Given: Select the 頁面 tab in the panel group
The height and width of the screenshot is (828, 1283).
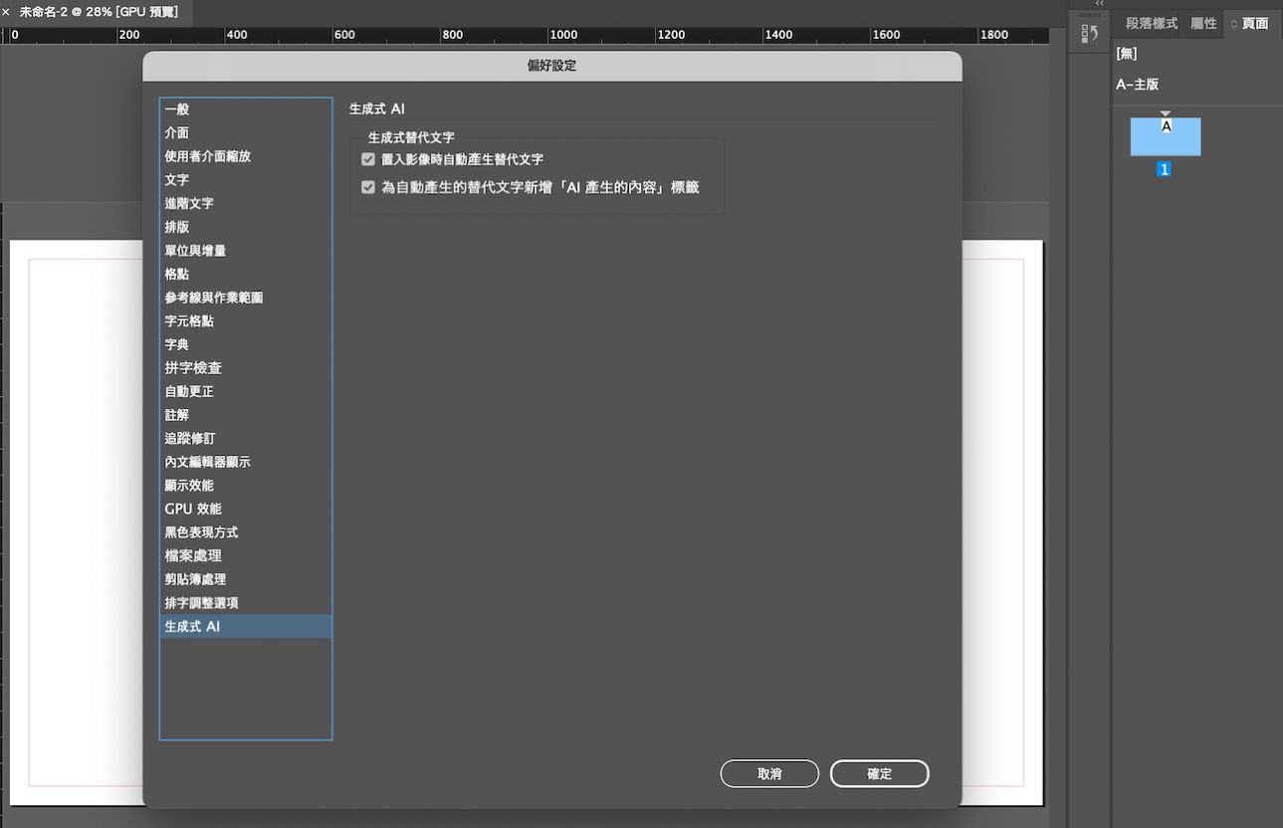Looking at the screenshot, I should (1257, 23).
